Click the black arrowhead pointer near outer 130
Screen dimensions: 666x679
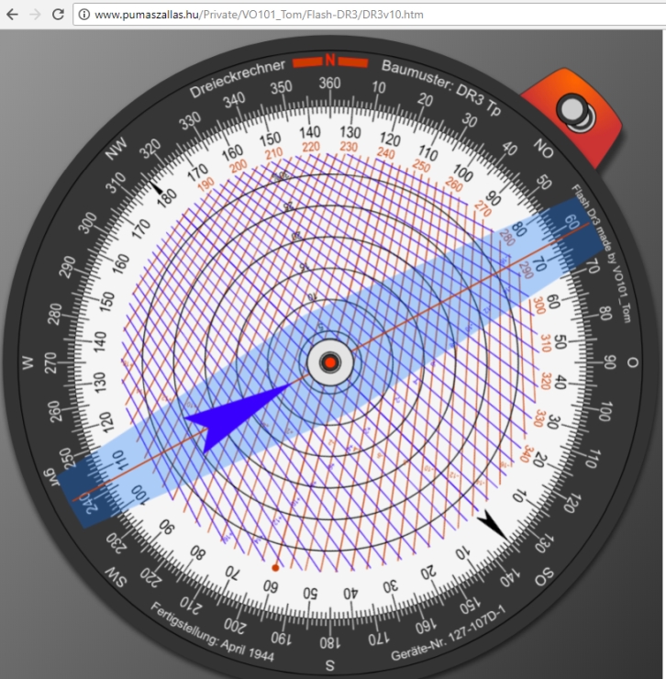493,524
